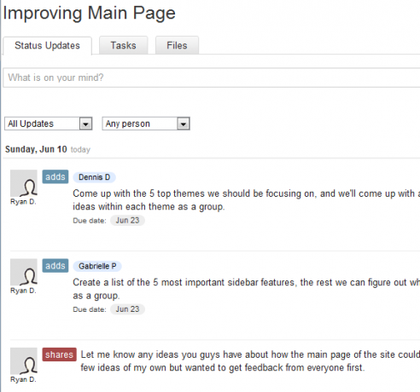The image size is (420, 392).
Task: Click the Dennis D assignee tag
Action: coord(95,177)
